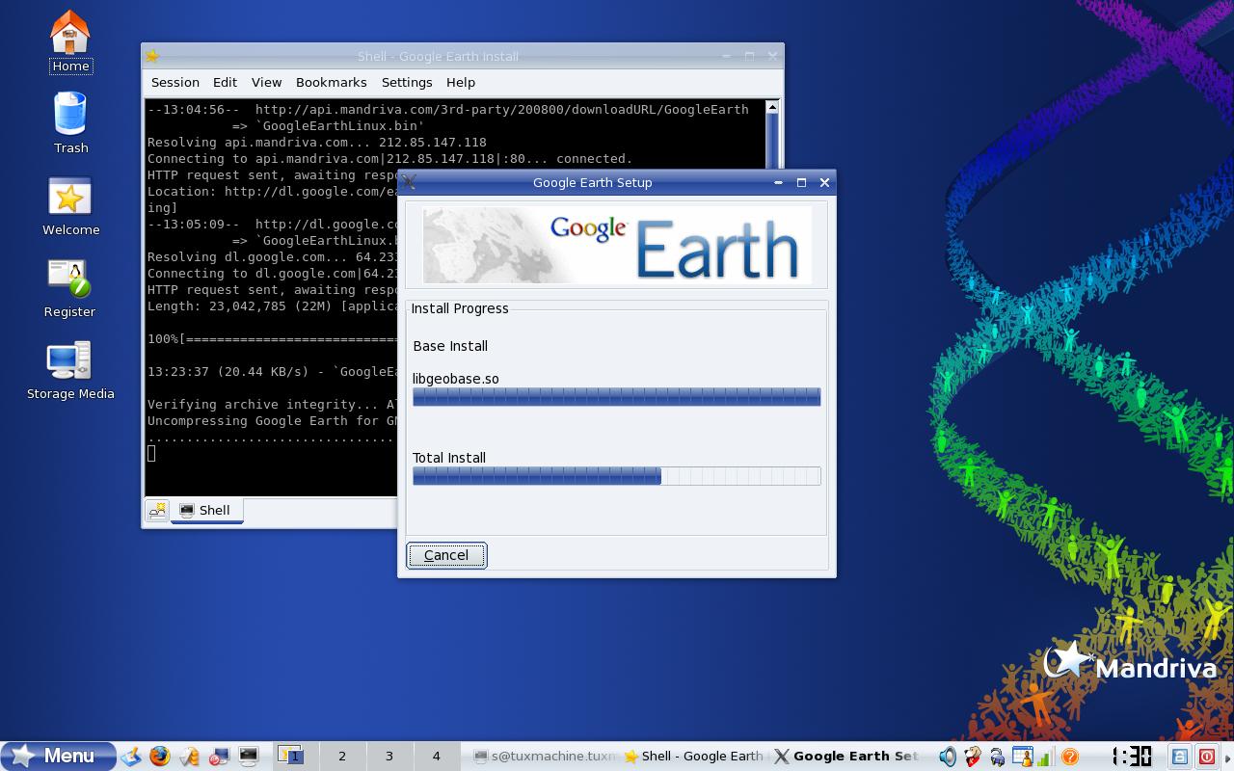Open View menu in Shell window
Viewport: 1234px width, 771px height.
[x=267, y=83]
